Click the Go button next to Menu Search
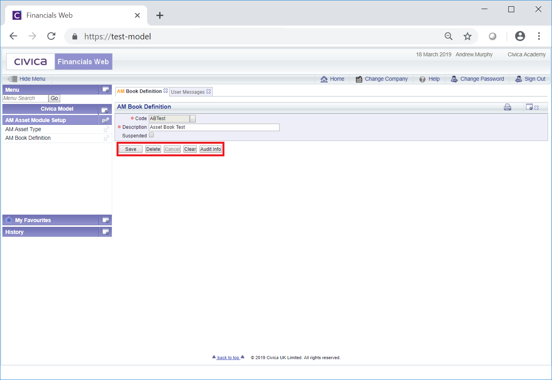This screenshot has height=380, width=552. point(54,98)
